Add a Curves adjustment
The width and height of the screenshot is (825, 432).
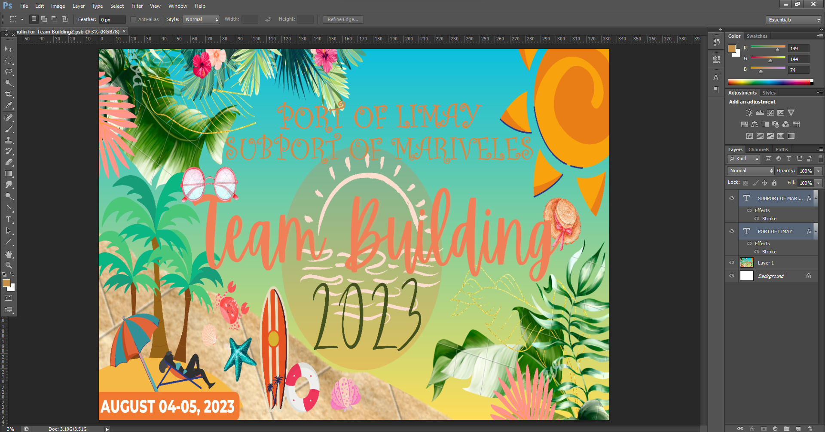click(x=770, y=113)
